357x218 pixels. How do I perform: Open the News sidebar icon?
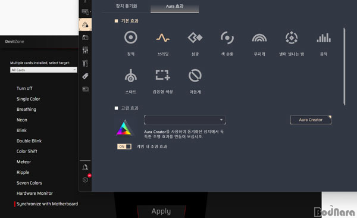point(85,89)
